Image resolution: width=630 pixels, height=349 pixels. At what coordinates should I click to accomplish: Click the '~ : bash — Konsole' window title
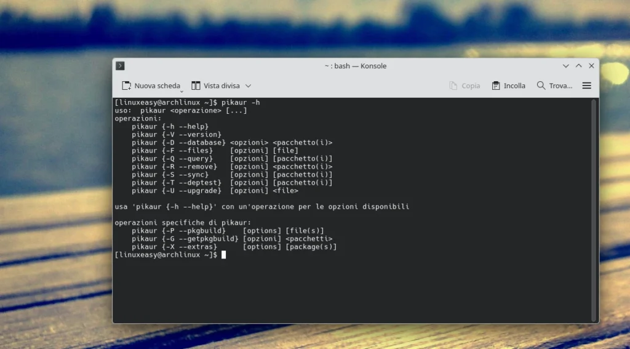[x=356, y=66]
